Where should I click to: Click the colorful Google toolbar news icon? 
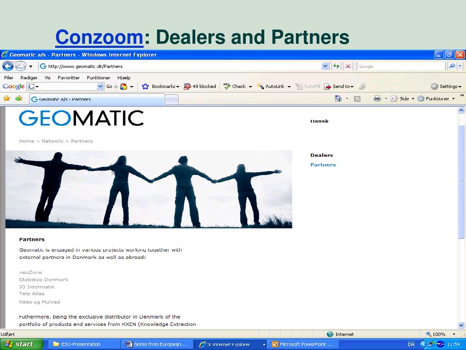(x=124, y=86)
